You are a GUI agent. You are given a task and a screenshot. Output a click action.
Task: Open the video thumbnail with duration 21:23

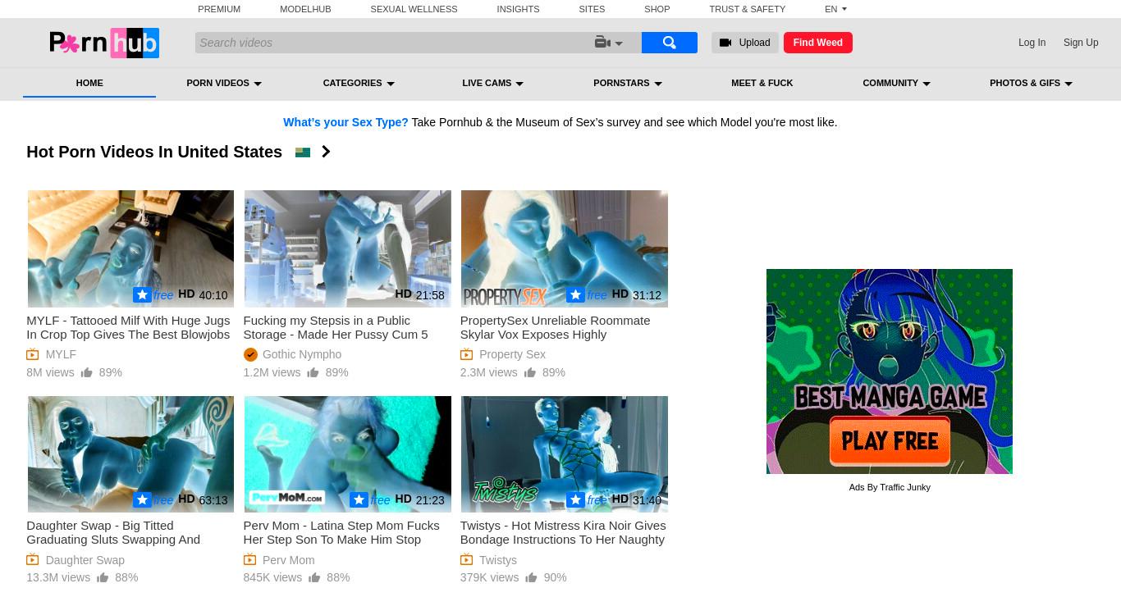[x=347, y=454]
